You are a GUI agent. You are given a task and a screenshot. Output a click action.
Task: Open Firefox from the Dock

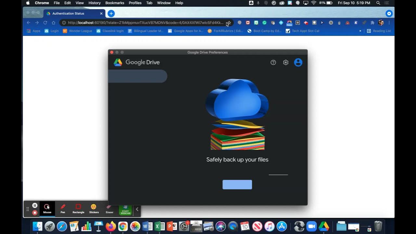coord(111,226)
